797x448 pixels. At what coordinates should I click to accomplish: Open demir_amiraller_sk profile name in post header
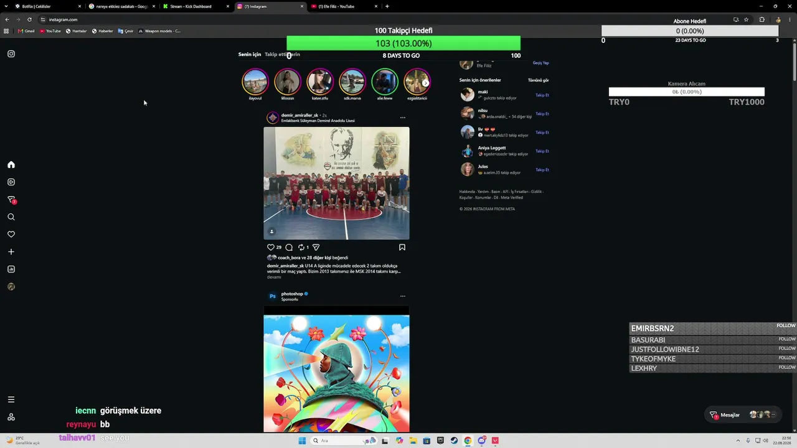(299, 115)
